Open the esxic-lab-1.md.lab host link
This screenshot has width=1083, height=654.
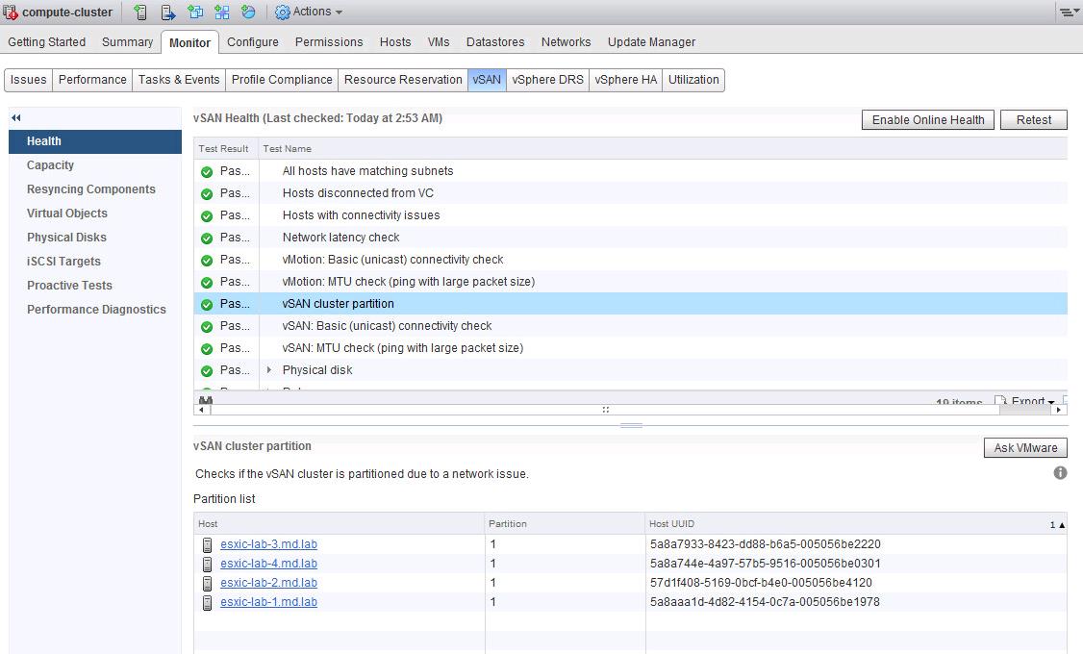pyautogui.click(x=268, y=602)
